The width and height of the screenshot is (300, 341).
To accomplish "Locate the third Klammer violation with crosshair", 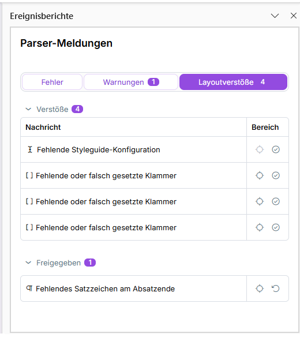I will click(x=260, y=227).
